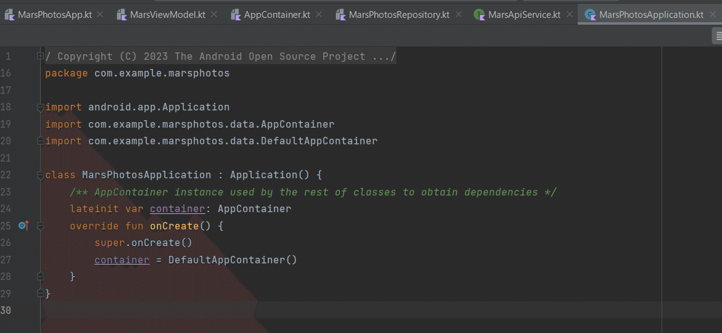Collapse the MarsPhotosApplication class at line 22
The width and height of the screenshot is (722, 333).
[40, 175]
